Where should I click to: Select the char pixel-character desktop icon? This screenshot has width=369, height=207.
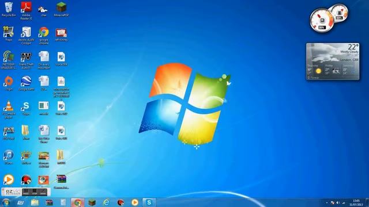[x=44, y=10]
